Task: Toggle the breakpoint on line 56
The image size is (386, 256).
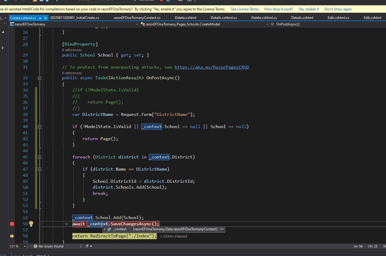Action: click(12, 224)
